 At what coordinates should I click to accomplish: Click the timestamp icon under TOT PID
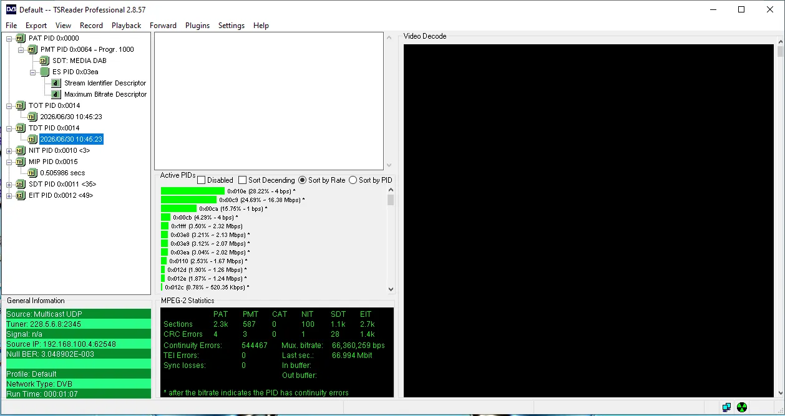(x=32, y=117)
